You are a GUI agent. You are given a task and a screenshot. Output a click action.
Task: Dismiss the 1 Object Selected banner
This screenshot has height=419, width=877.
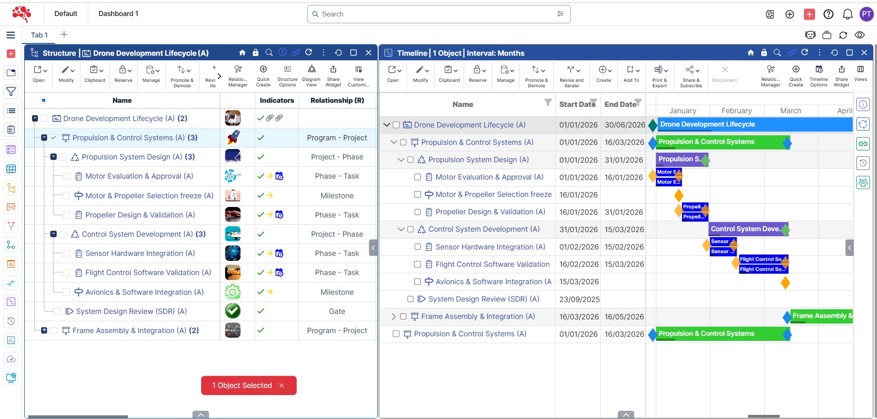(x=282, y=386)
